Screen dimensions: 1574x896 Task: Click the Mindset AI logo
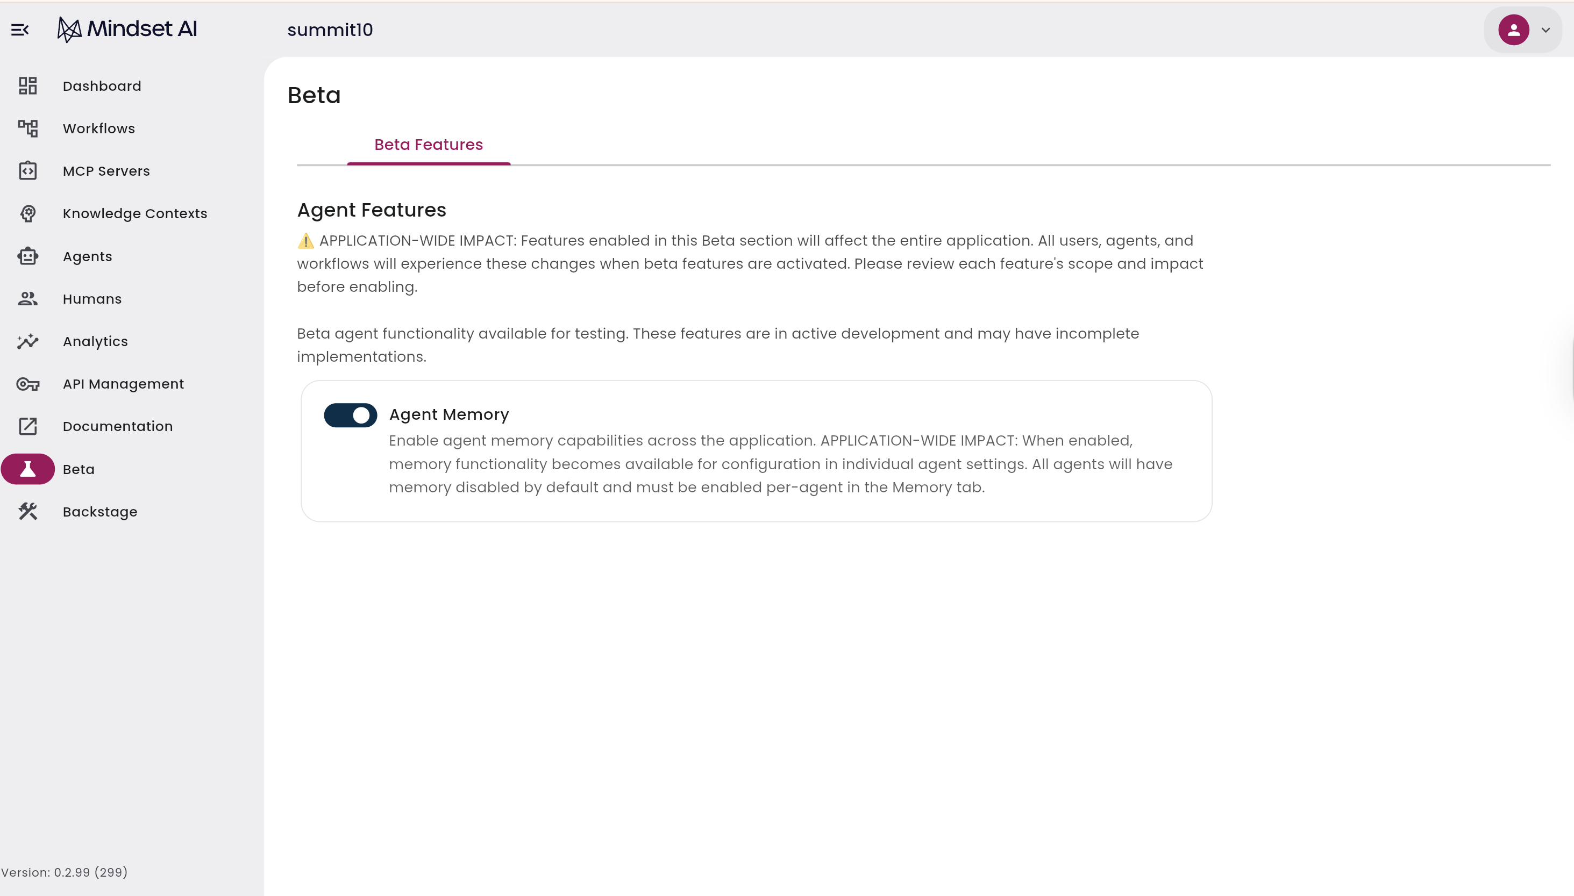(127, 29)
